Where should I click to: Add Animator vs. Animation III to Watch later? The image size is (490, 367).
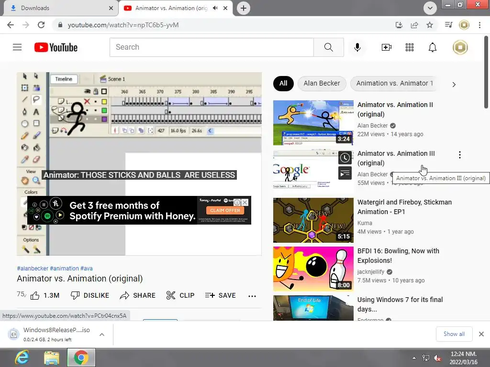click(345, 158)
